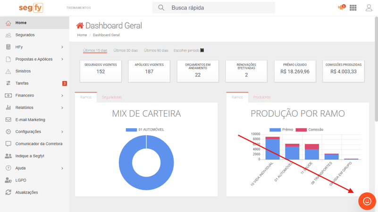Open the smiley chat support button
This screenshot has height=212, width=378.
(367, 201)
